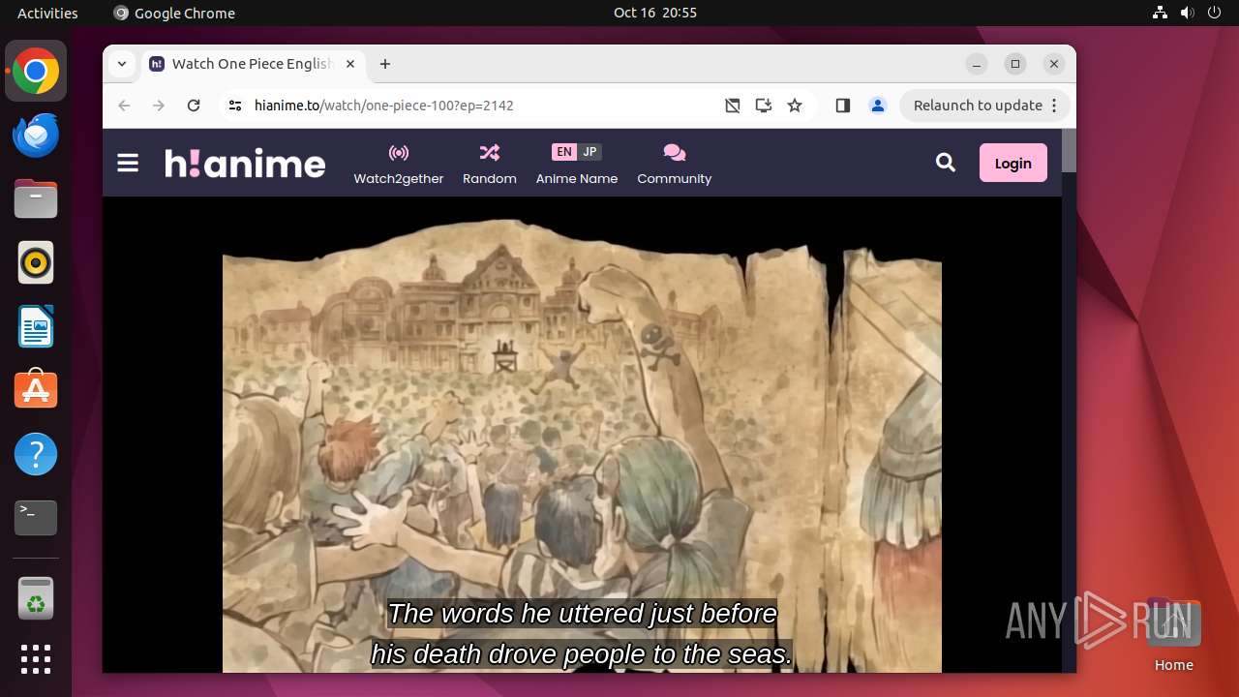The image size is (1239, 697).
Task: Click the blocked camera/media icon in address bar
Action: coord(733,106)
